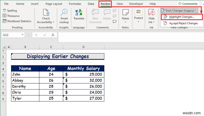Open Smart Lookup
Viewport: 204px width, 116px height.
[x=64, y=16]
